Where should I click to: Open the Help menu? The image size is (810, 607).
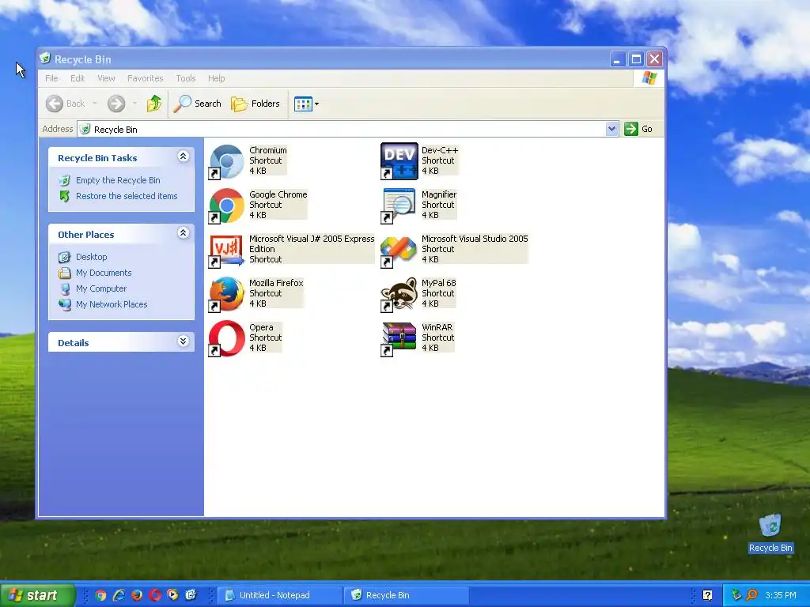(217, 78)
